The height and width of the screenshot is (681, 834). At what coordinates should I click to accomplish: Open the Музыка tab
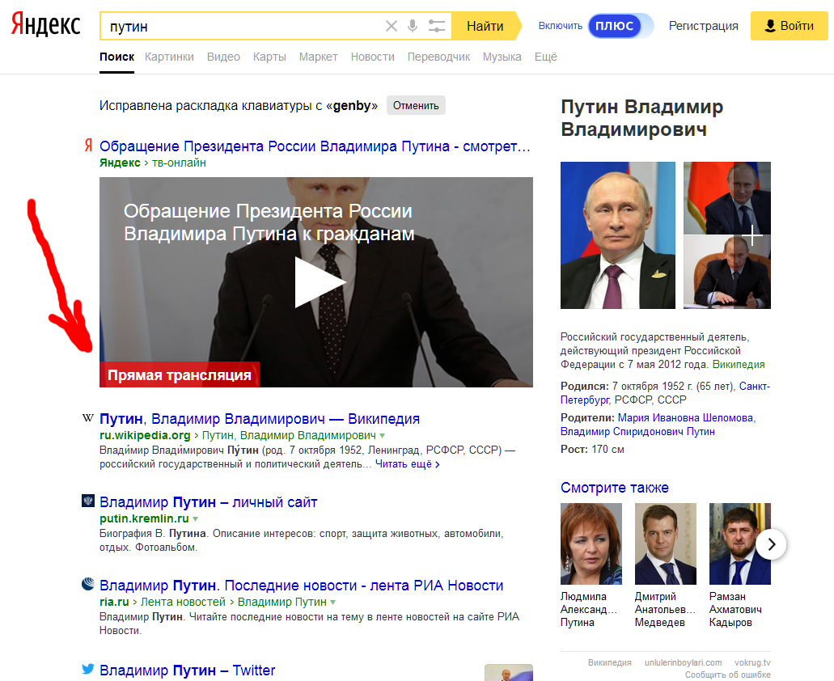coord(502,57)
